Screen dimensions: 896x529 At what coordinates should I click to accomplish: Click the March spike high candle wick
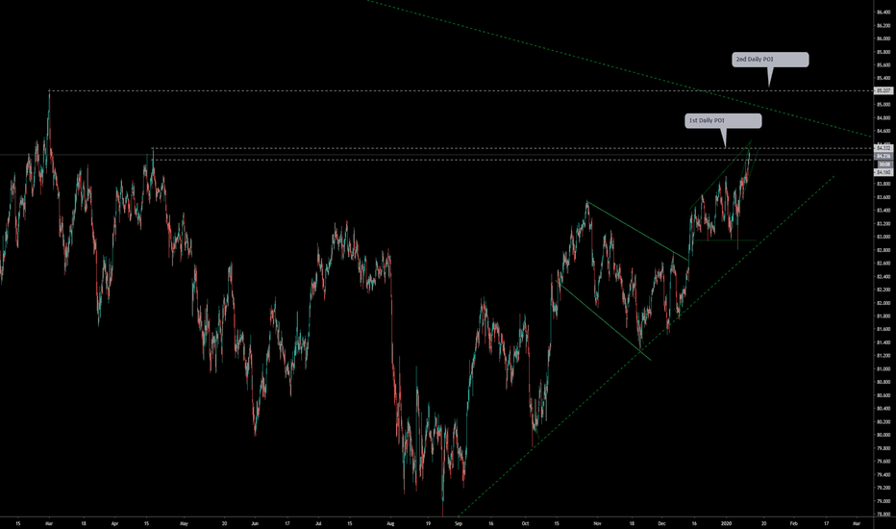49,96
